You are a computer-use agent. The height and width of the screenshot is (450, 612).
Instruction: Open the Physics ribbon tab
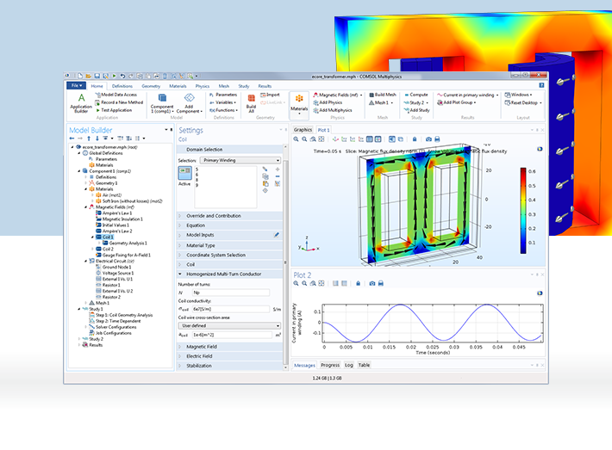coord(203,86)
